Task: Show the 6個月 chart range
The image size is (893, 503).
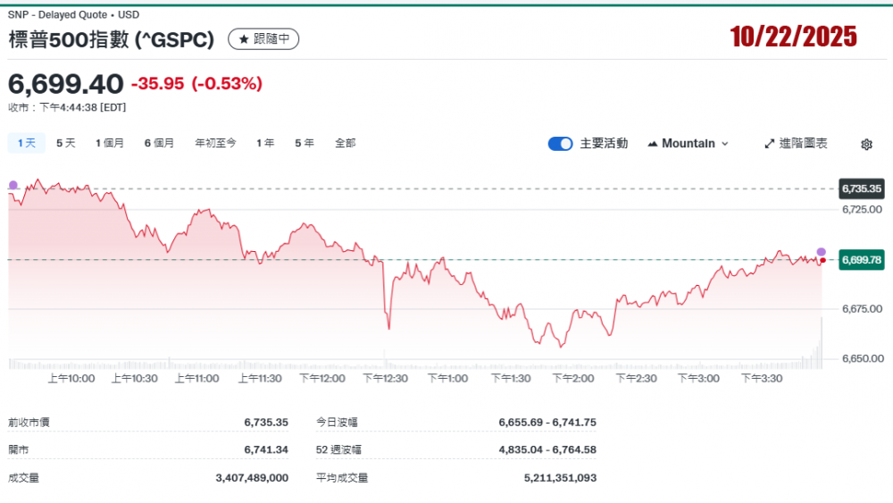Action: coord(160,143)
